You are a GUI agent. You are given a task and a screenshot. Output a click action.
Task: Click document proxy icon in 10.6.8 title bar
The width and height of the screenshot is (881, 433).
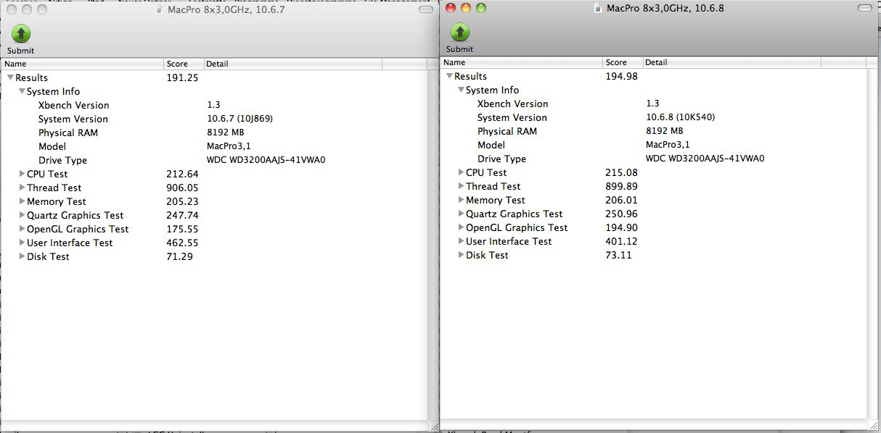point(598,8)
